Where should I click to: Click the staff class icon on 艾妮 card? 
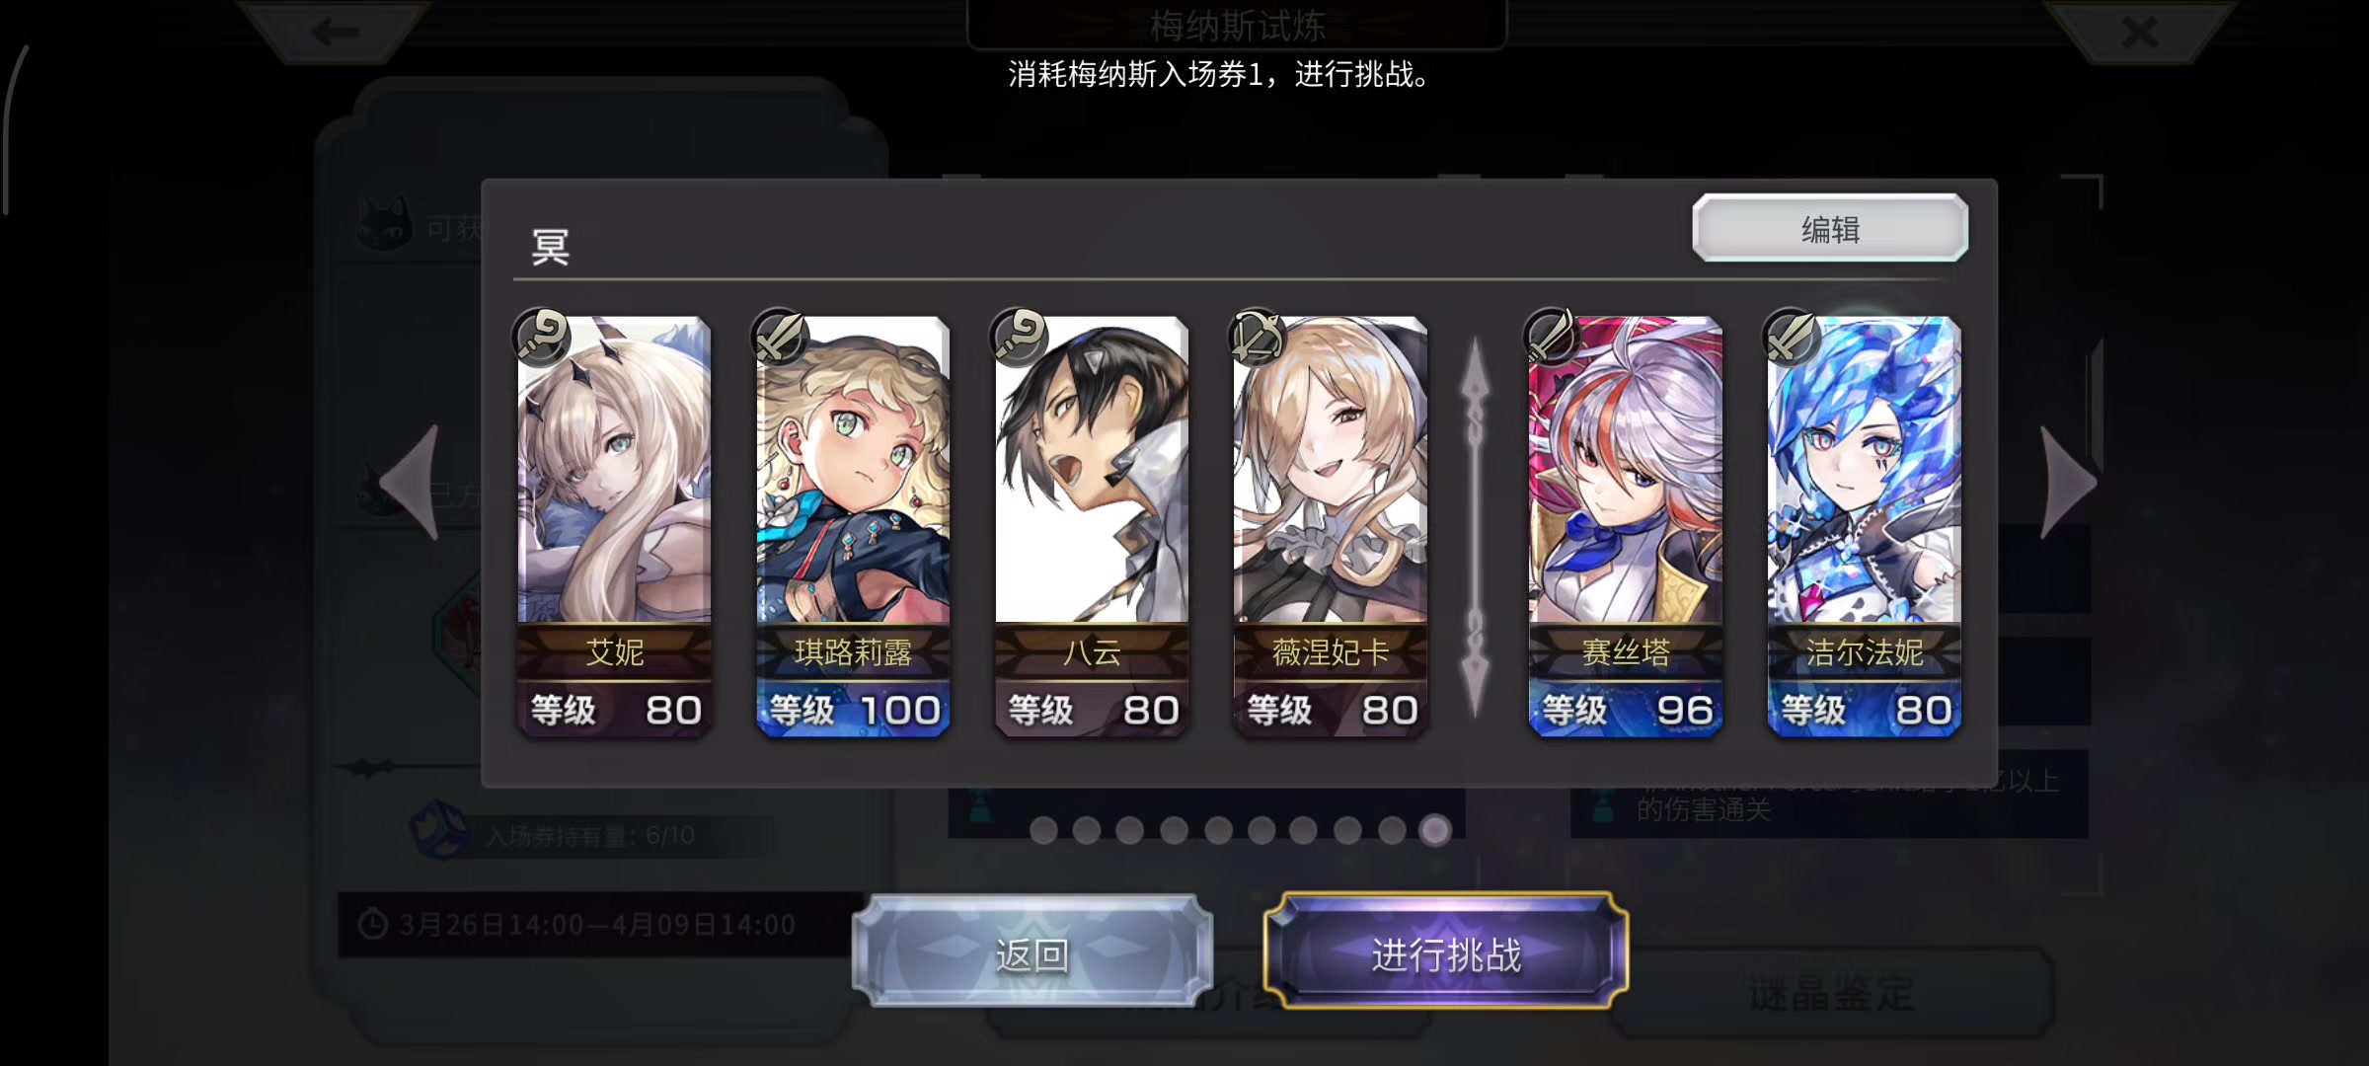pyautogui.click(x=541, y=337)
